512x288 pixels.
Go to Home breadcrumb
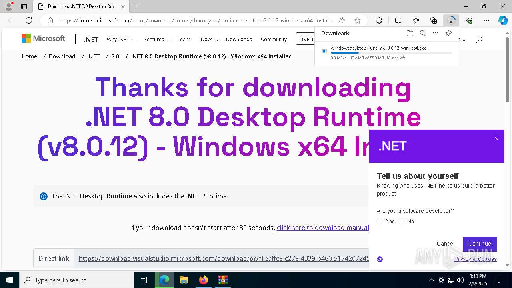click(29, 56)
